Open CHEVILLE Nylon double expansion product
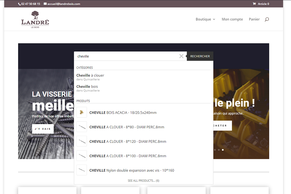The height and width of the screenshot is (194, 291). (x=132, y=170)
